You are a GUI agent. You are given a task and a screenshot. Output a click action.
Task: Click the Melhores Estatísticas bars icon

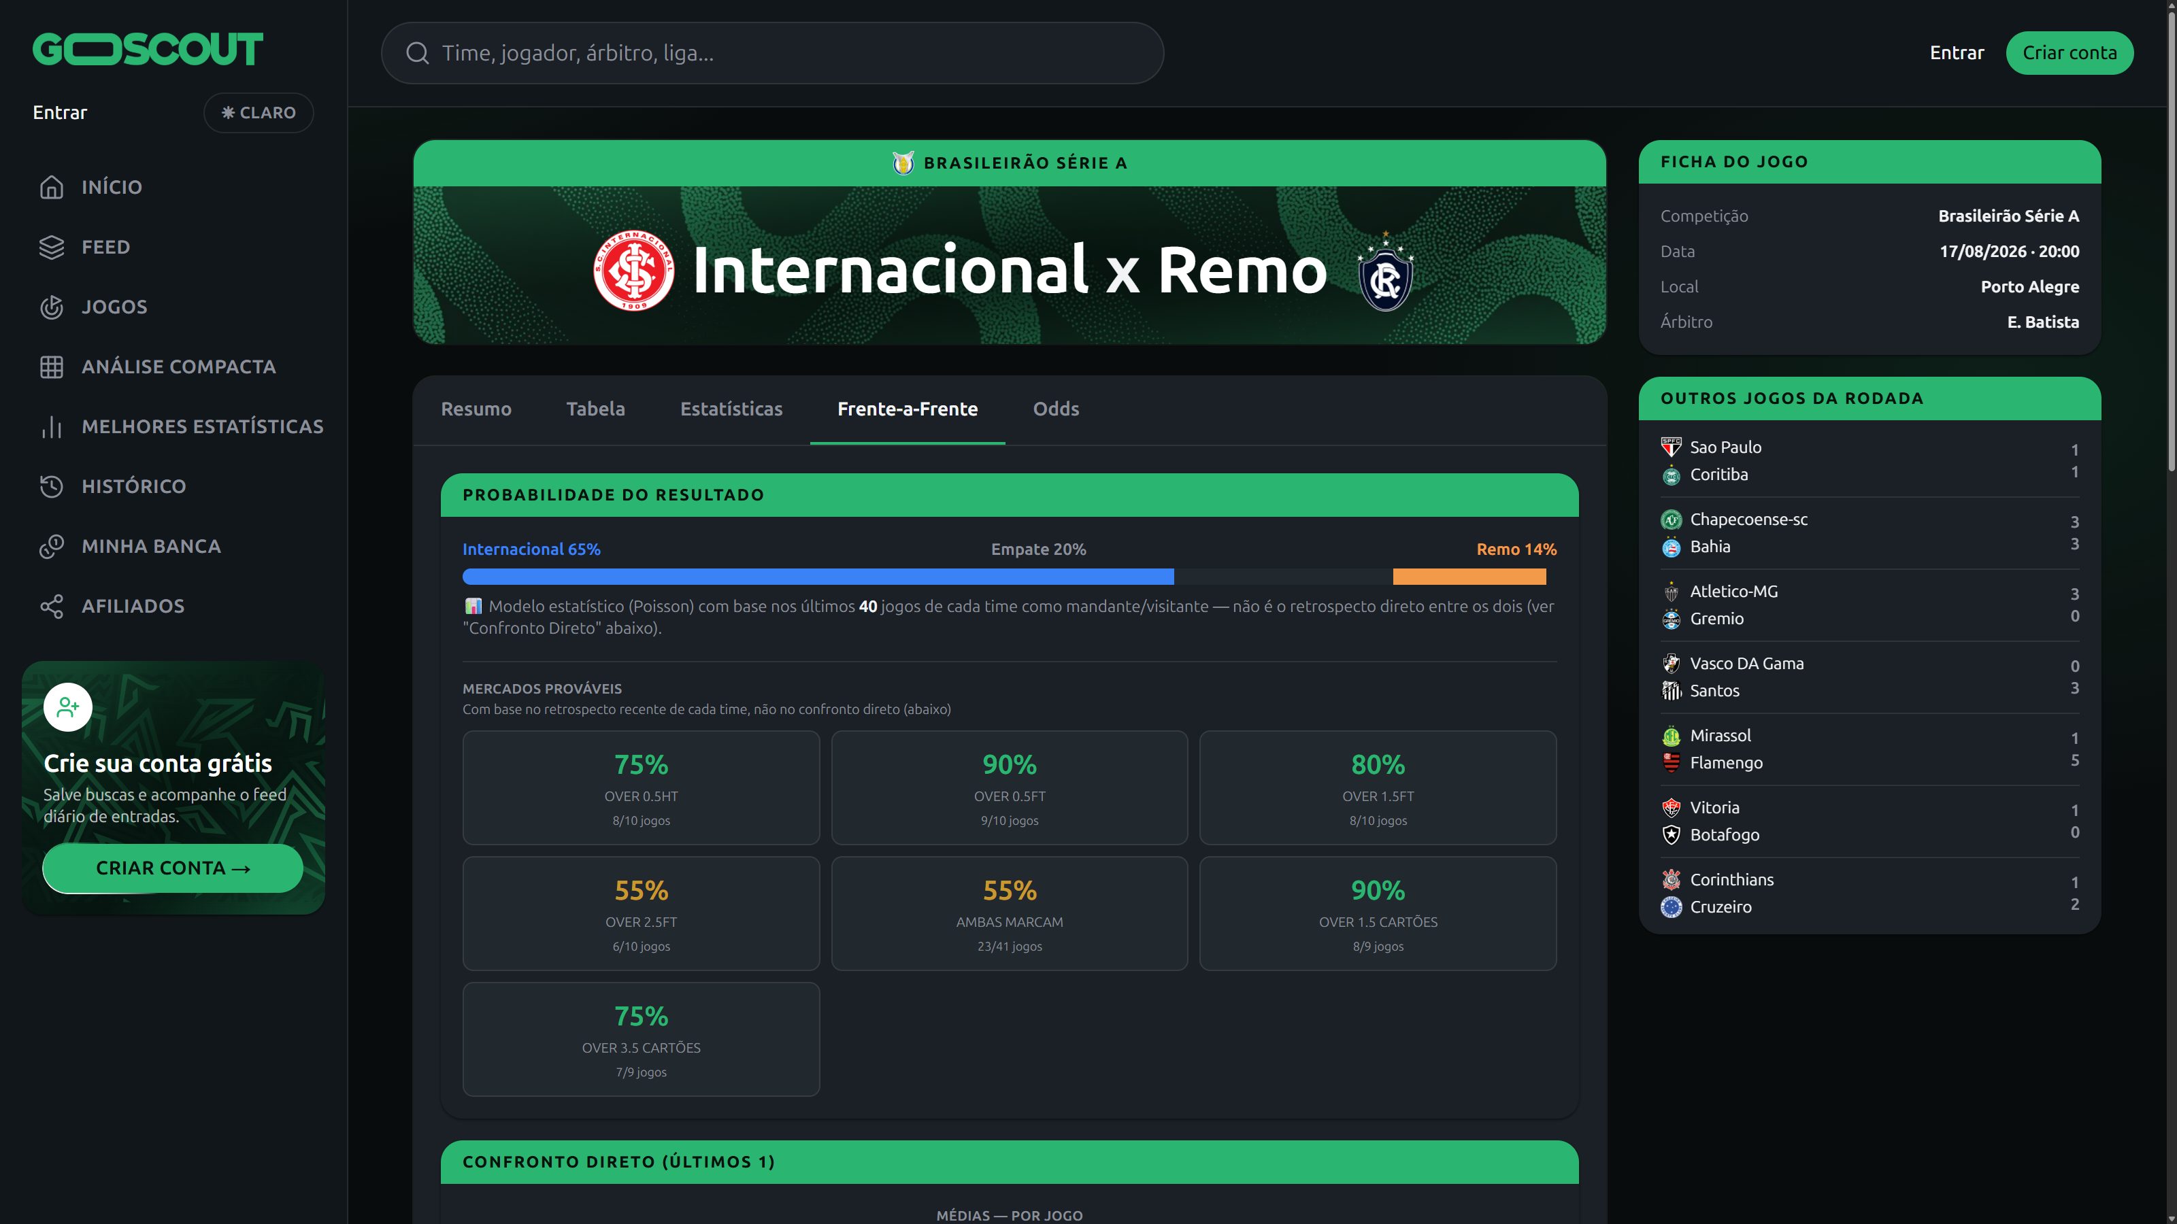pos(52,426)
